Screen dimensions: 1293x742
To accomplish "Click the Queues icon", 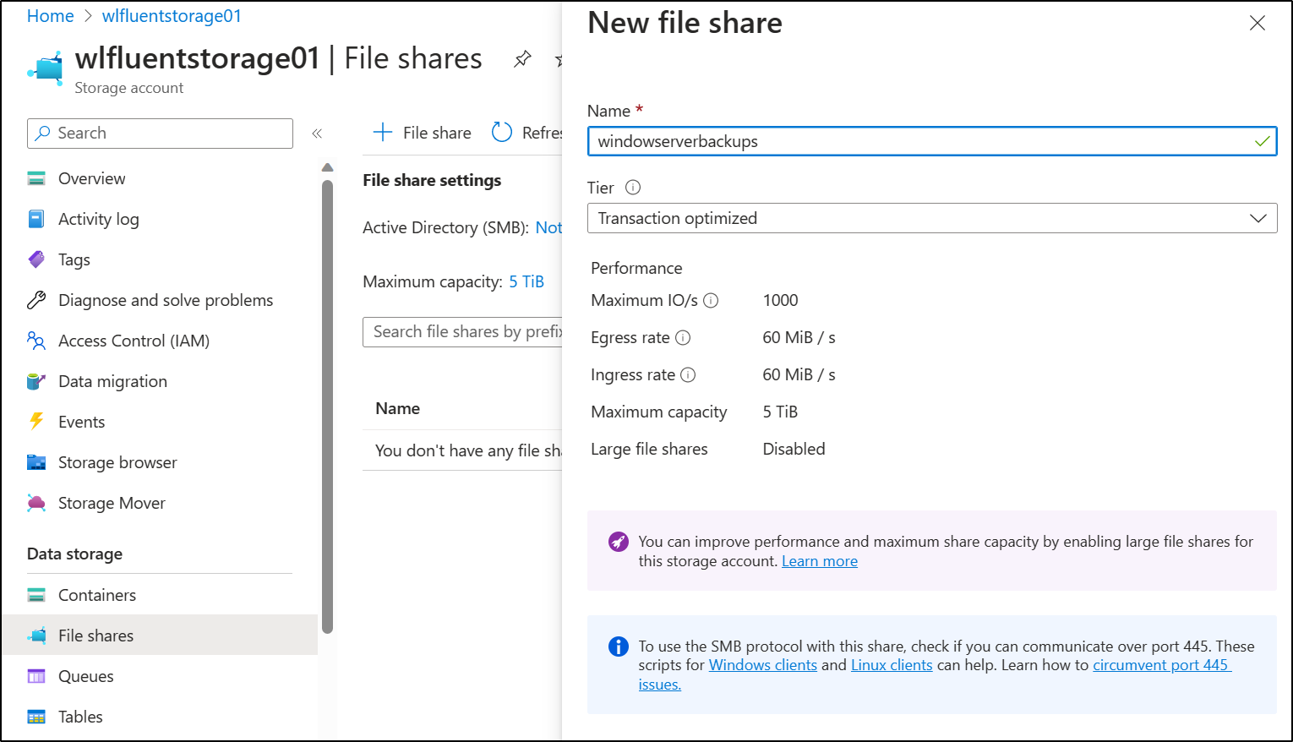I will tap(36, 676).
